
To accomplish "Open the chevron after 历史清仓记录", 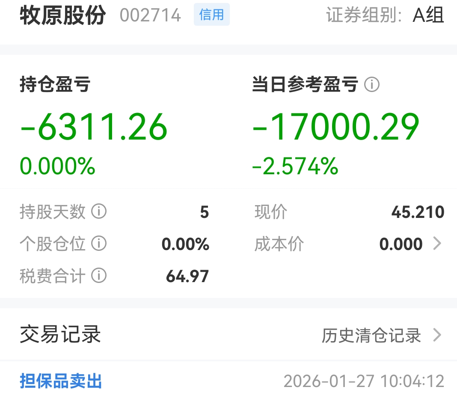I will (437, 335).
